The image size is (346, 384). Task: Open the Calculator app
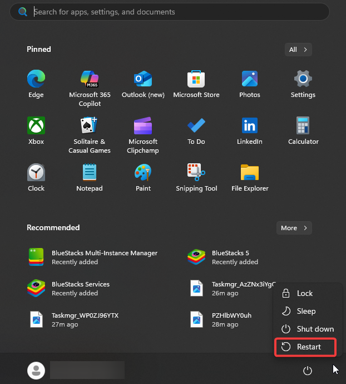[303, 131]
